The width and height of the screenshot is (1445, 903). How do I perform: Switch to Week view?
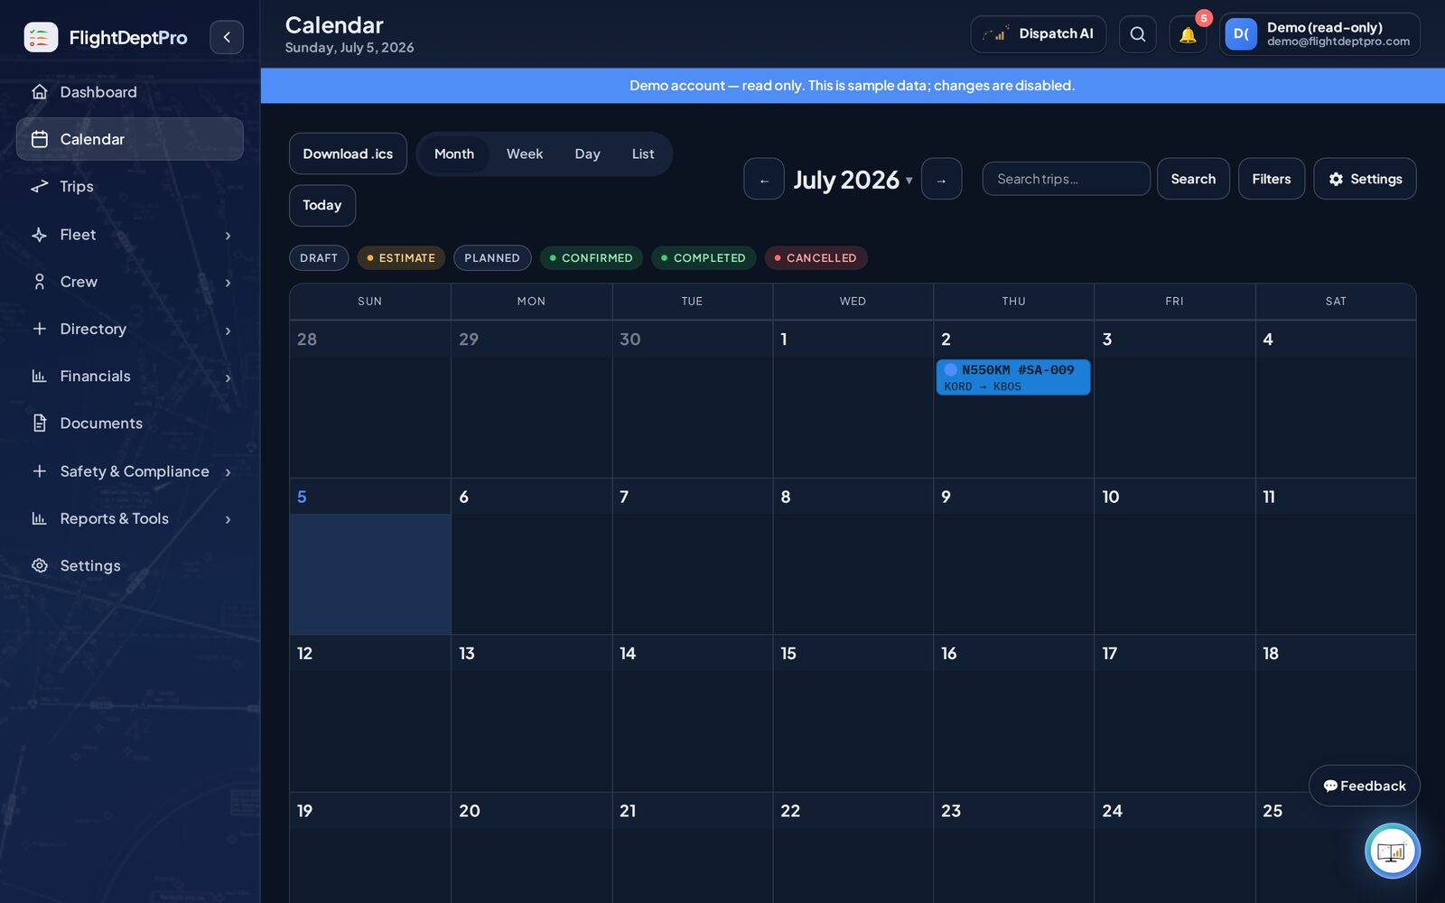click(525, 154)
